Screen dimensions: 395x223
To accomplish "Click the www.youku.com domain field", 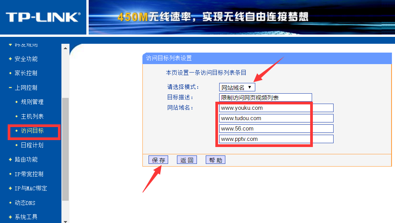I will [276, 108].
